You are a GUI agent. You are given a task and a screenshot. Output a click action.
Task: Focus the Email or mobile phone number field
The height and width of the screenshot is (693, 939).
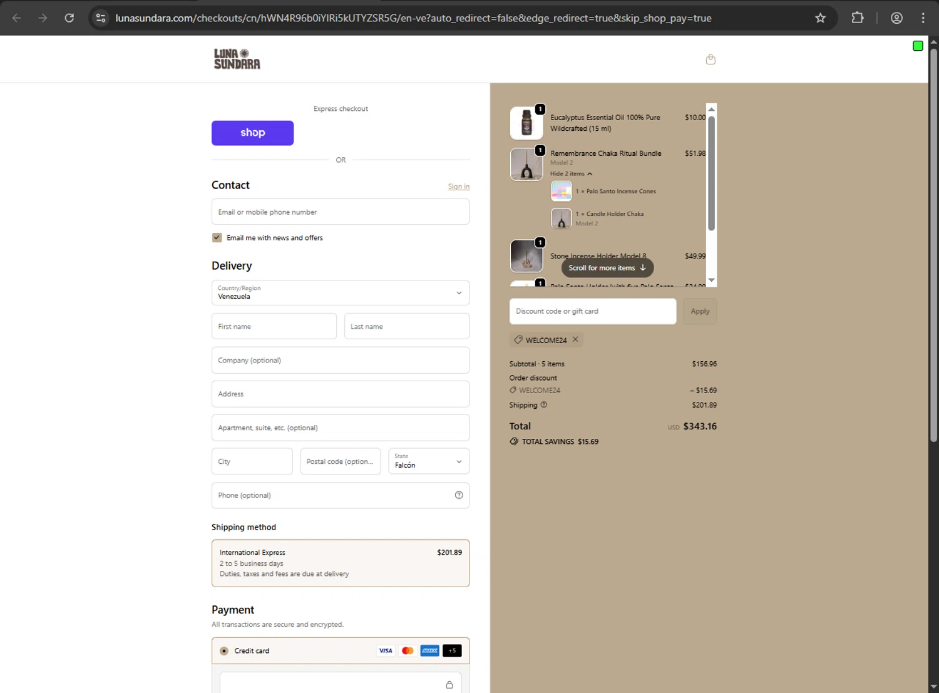[x=341, y=212]
